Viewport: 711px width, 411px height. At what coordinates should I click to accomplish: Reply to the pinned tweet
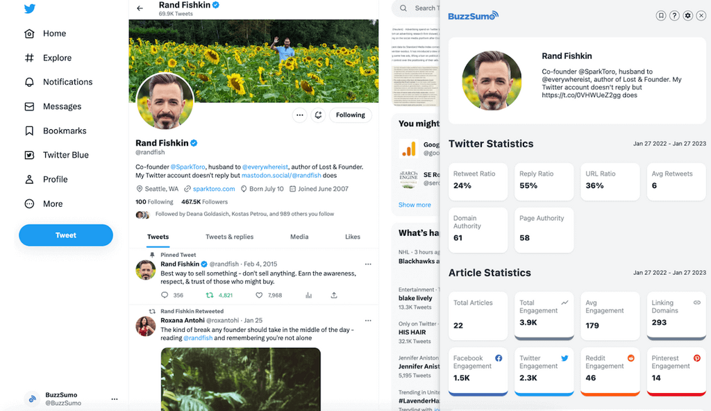click(165, 295)
